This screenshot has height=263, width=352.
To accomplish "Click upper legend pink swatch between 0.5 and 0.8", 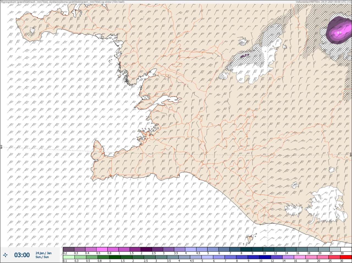I will (102, 249).
